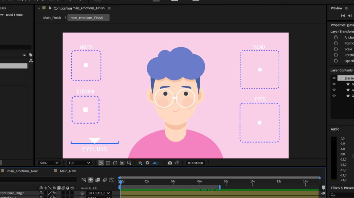Click Parent & Link column header
Image resolution: width=354 pixels, height=198 pixels.
[88, 188]
